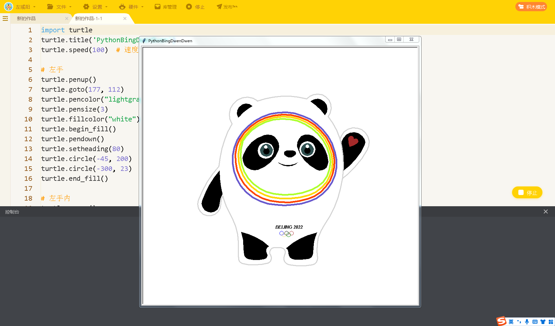The height and width of the screenshot is (326, 555).
Task: Click code line 13 'turtle.setheading(80)'
Action: pyautogui.click(x=83, y=149)
